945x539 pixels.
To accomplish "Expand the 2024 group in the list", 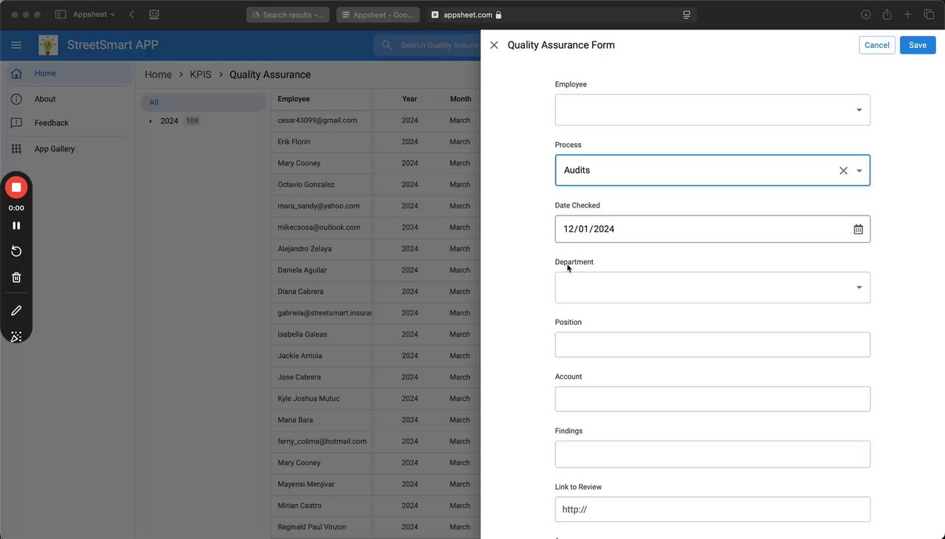I will tap(151, 121).
